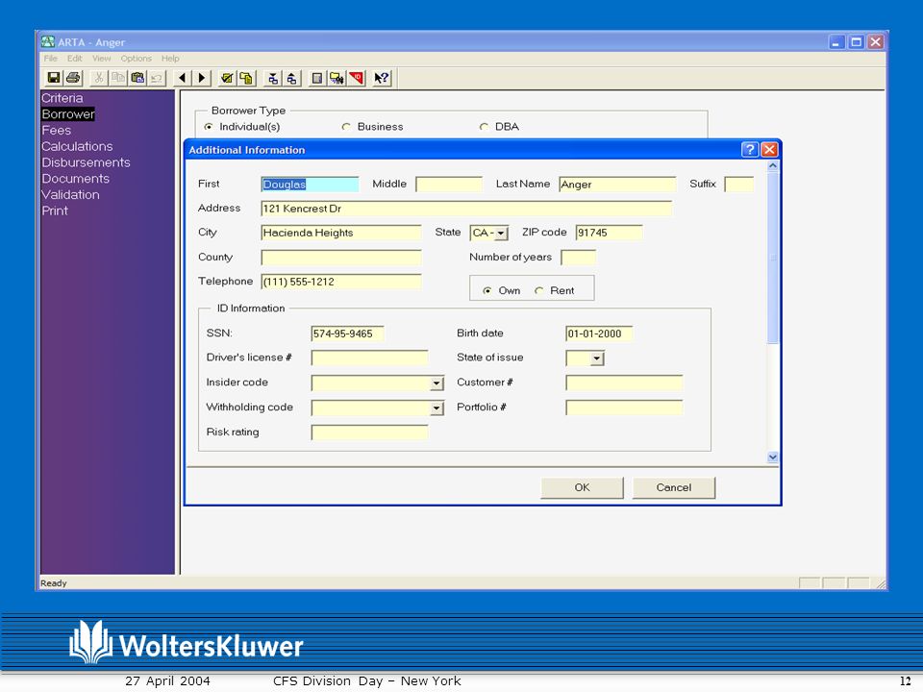The image size is (923, 692).
Task: Click the dialog vertical scrollbar thumb
Action: click(773, 258)
